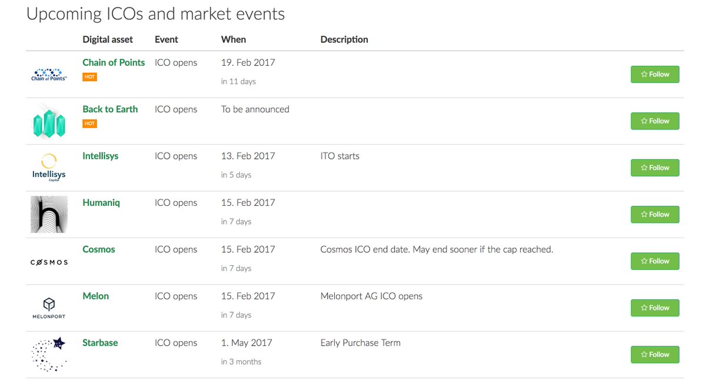Open the Back to Earth asset link
The width and height of the screenshot is (706, 384).
pyautogui.click(x=110, y=109)
